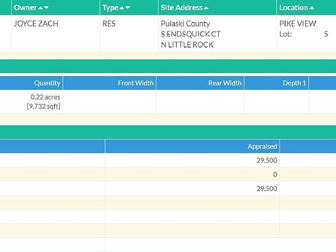
Task: Sort Site Address ascending arrow
Action: tap(206, 8)
